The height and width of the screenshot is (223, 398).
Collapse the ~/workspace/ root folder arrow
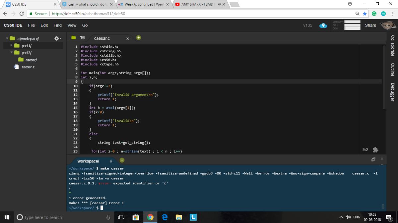click(x=7, y=39)
